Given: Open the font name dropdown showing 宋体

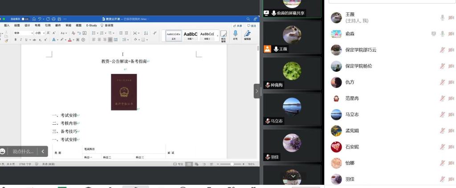Looking at the screenshot, I should click(x=22, y=33).
